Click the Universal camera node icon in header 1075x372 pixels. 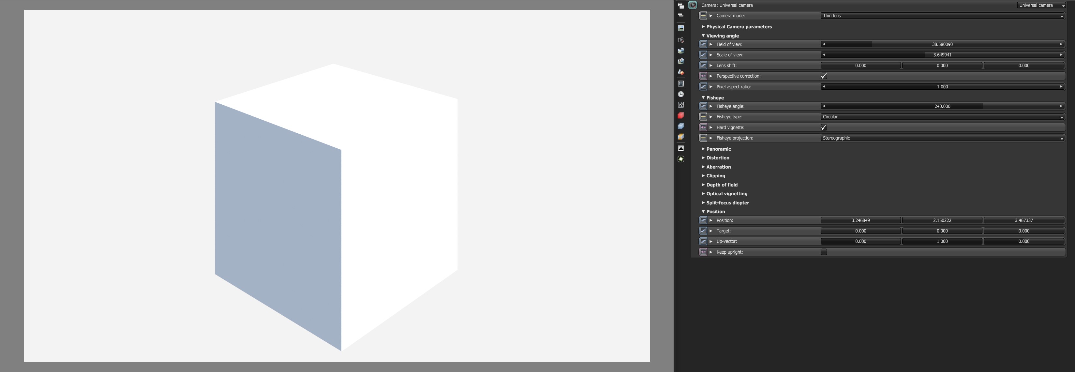coord(693,6)
